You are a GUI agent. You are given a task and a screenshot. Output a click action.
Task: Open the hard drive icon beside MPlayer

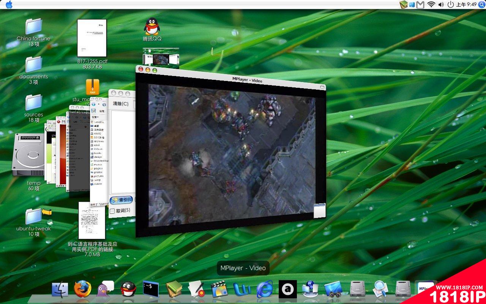click(403, 289)
